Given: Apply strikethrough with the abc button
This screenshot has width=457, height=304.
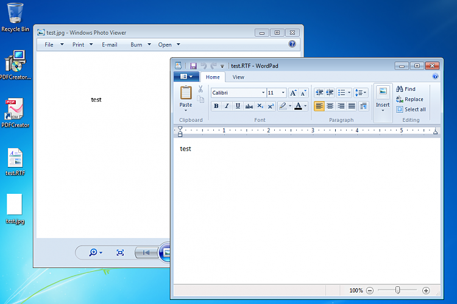Looking at the screenshot, I should (249, 106).
